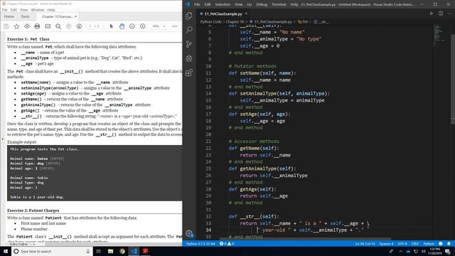Open Source Control view in VS Code

(x=189, y=44)
